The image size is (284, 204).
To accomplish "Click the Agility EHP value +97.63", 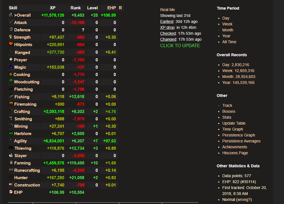I will click(110, 141).
